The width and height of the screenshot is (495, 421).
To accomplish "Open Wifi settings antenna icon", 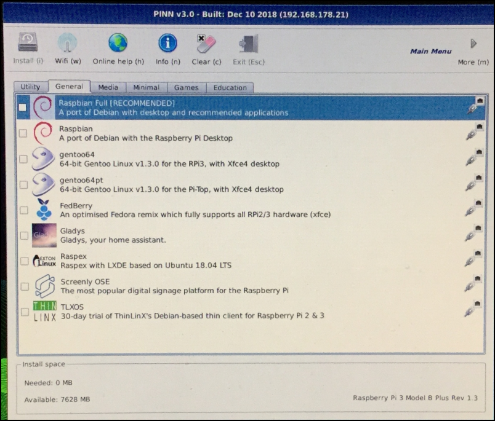I will tap(67, 42).
